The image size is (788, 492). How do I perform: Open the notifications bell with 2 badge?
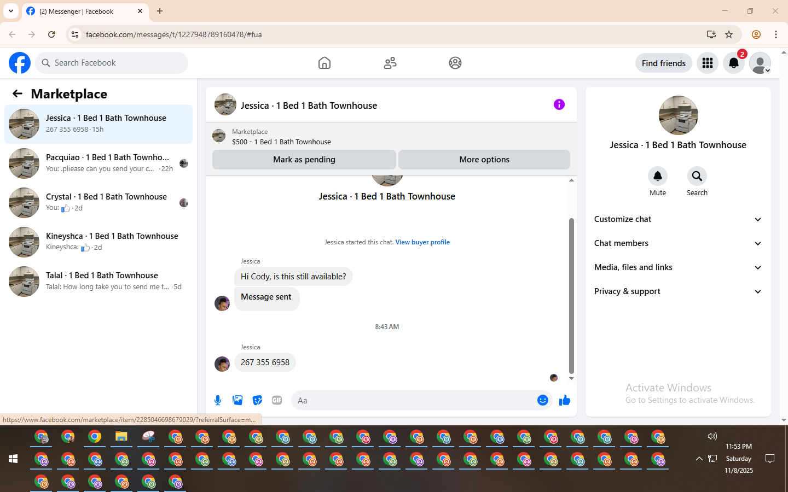click(x=734, y=63)
